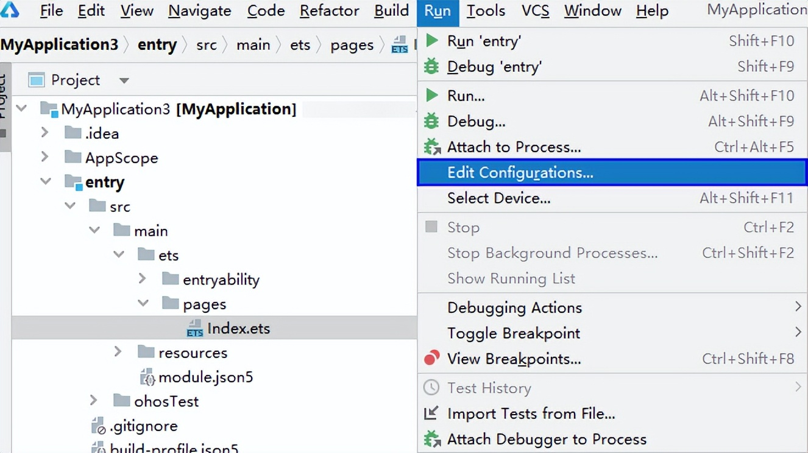This screenshot has height=453, width=808.
Task: Click the red View Breakpoints icon
Action: point(431,358)
